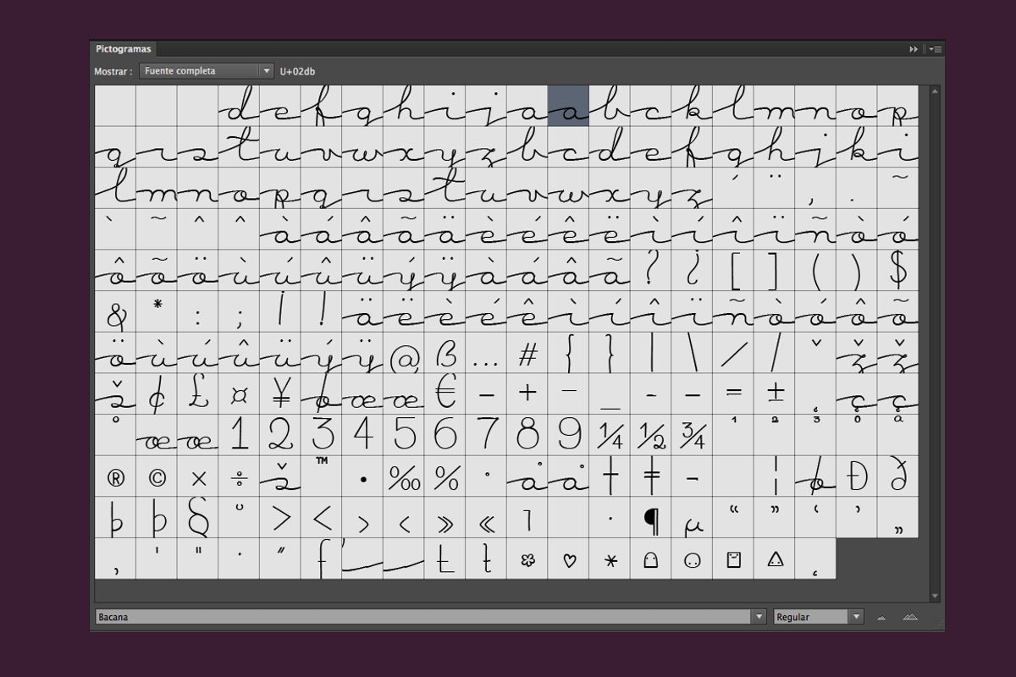Click the scrollbar up arrow
The image size is (1016, 677).
pyautogui.click(x=935, y=91)
